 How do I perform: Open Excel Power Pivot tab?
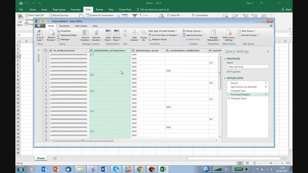(x=125, y=10)
